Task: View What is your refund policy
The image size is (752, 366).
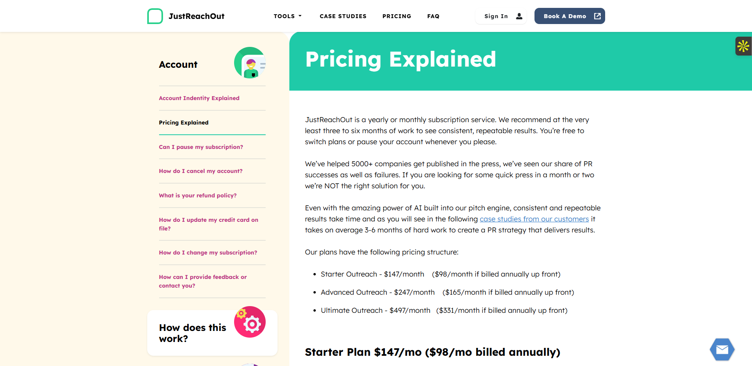Action: 198,195
